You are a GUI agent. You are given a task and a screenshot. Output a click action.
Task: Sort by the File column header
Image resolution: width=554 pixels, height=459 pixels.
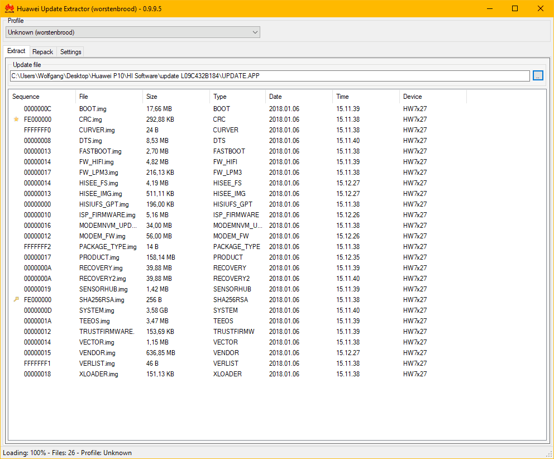pyautogui.click(x=109, y=97)
